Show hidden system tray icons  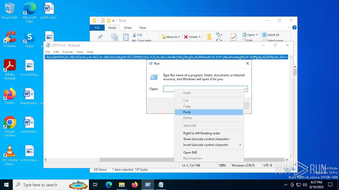(x=286, y=185)
